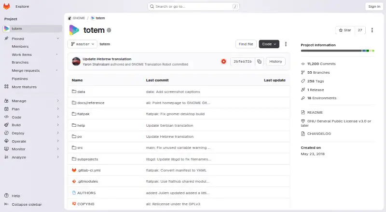Click the .gitlab-ci.yml fox file icon
The height and width of the screenshot is (212, 386).
[74, 170]
